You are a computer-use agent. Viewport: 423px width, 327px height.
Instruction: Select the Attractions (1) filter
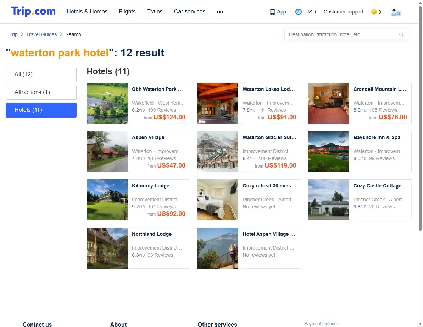(41, 92)
